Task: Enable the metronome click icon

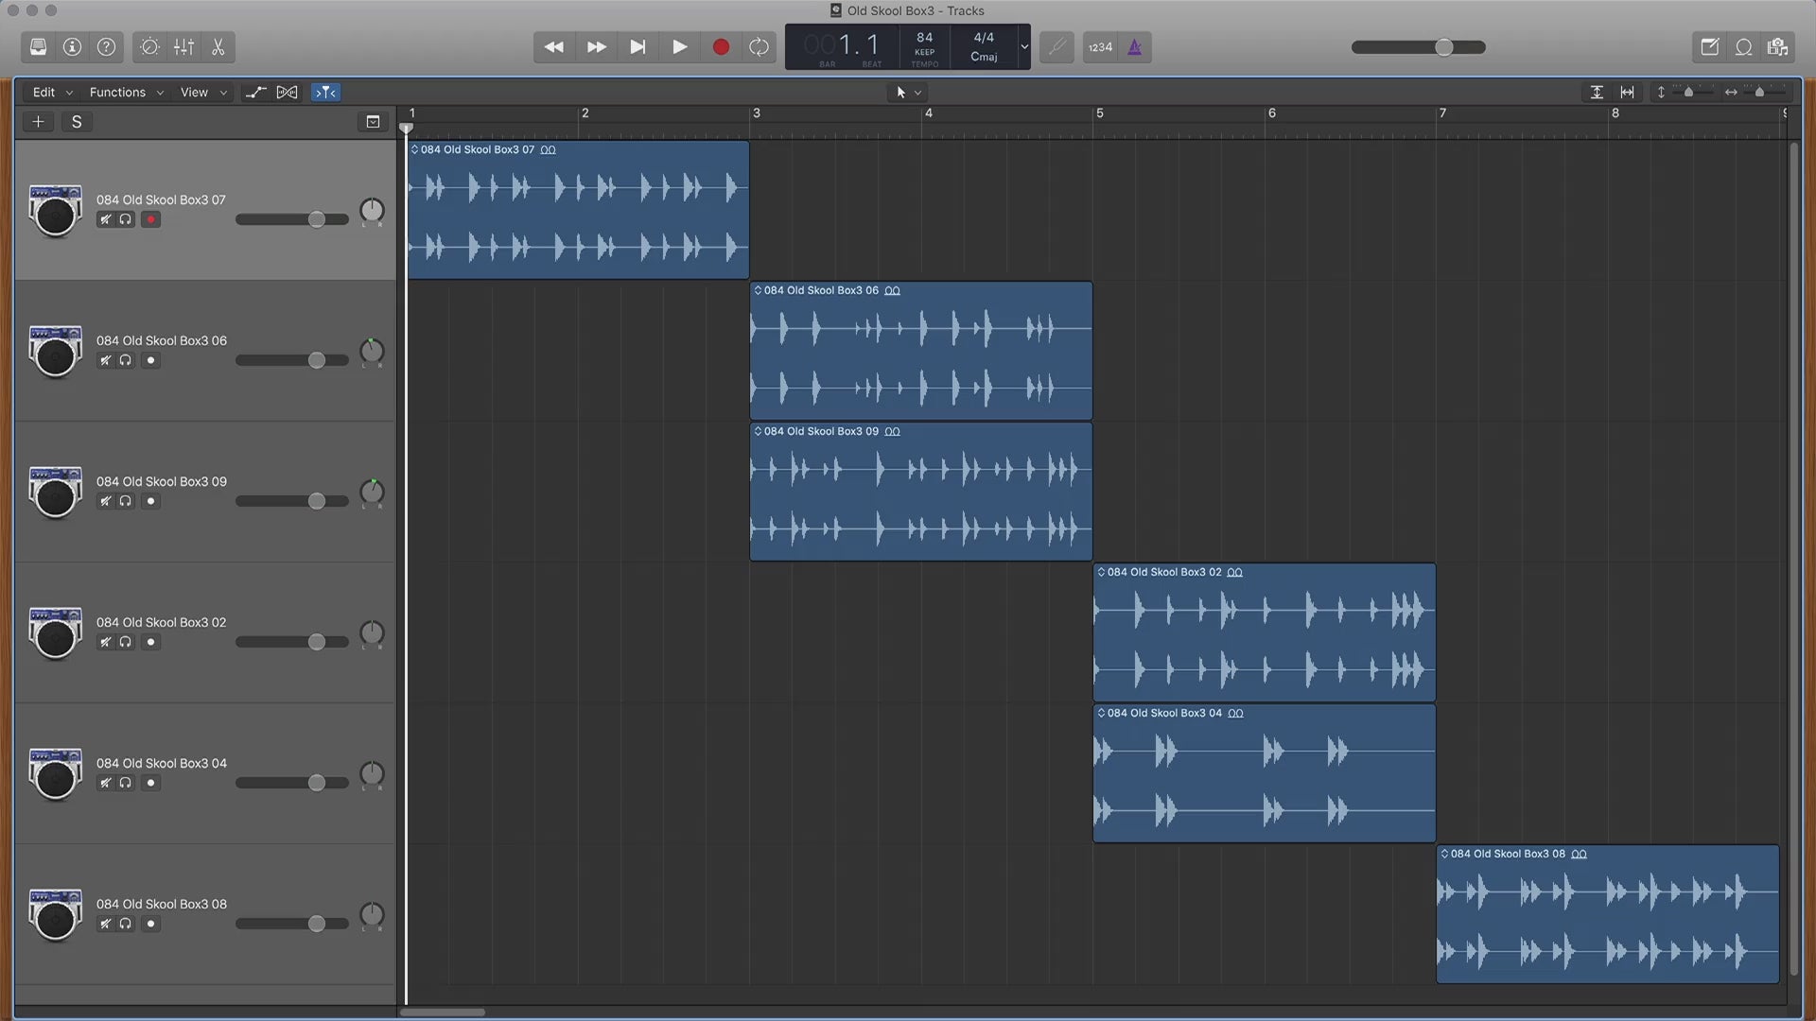Action: (x=1134, y=47)
